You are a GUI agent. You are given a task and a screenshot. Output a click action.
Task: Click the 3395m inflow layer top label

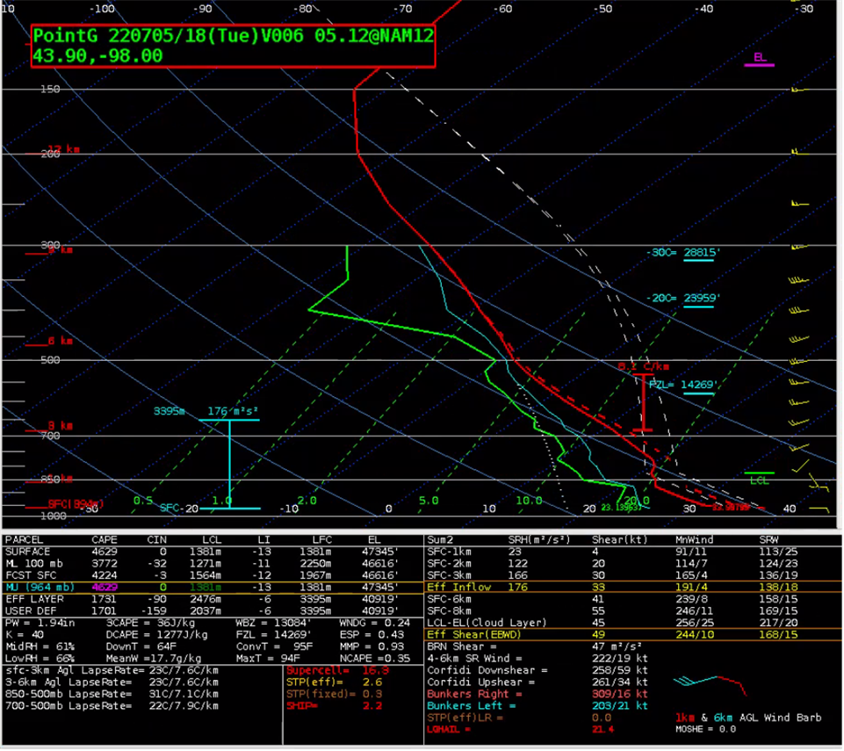tap(169, 411)
